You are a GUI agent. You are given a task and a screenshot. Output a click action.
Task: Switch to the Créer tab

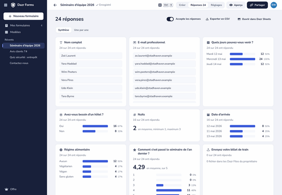coord(182,5)
